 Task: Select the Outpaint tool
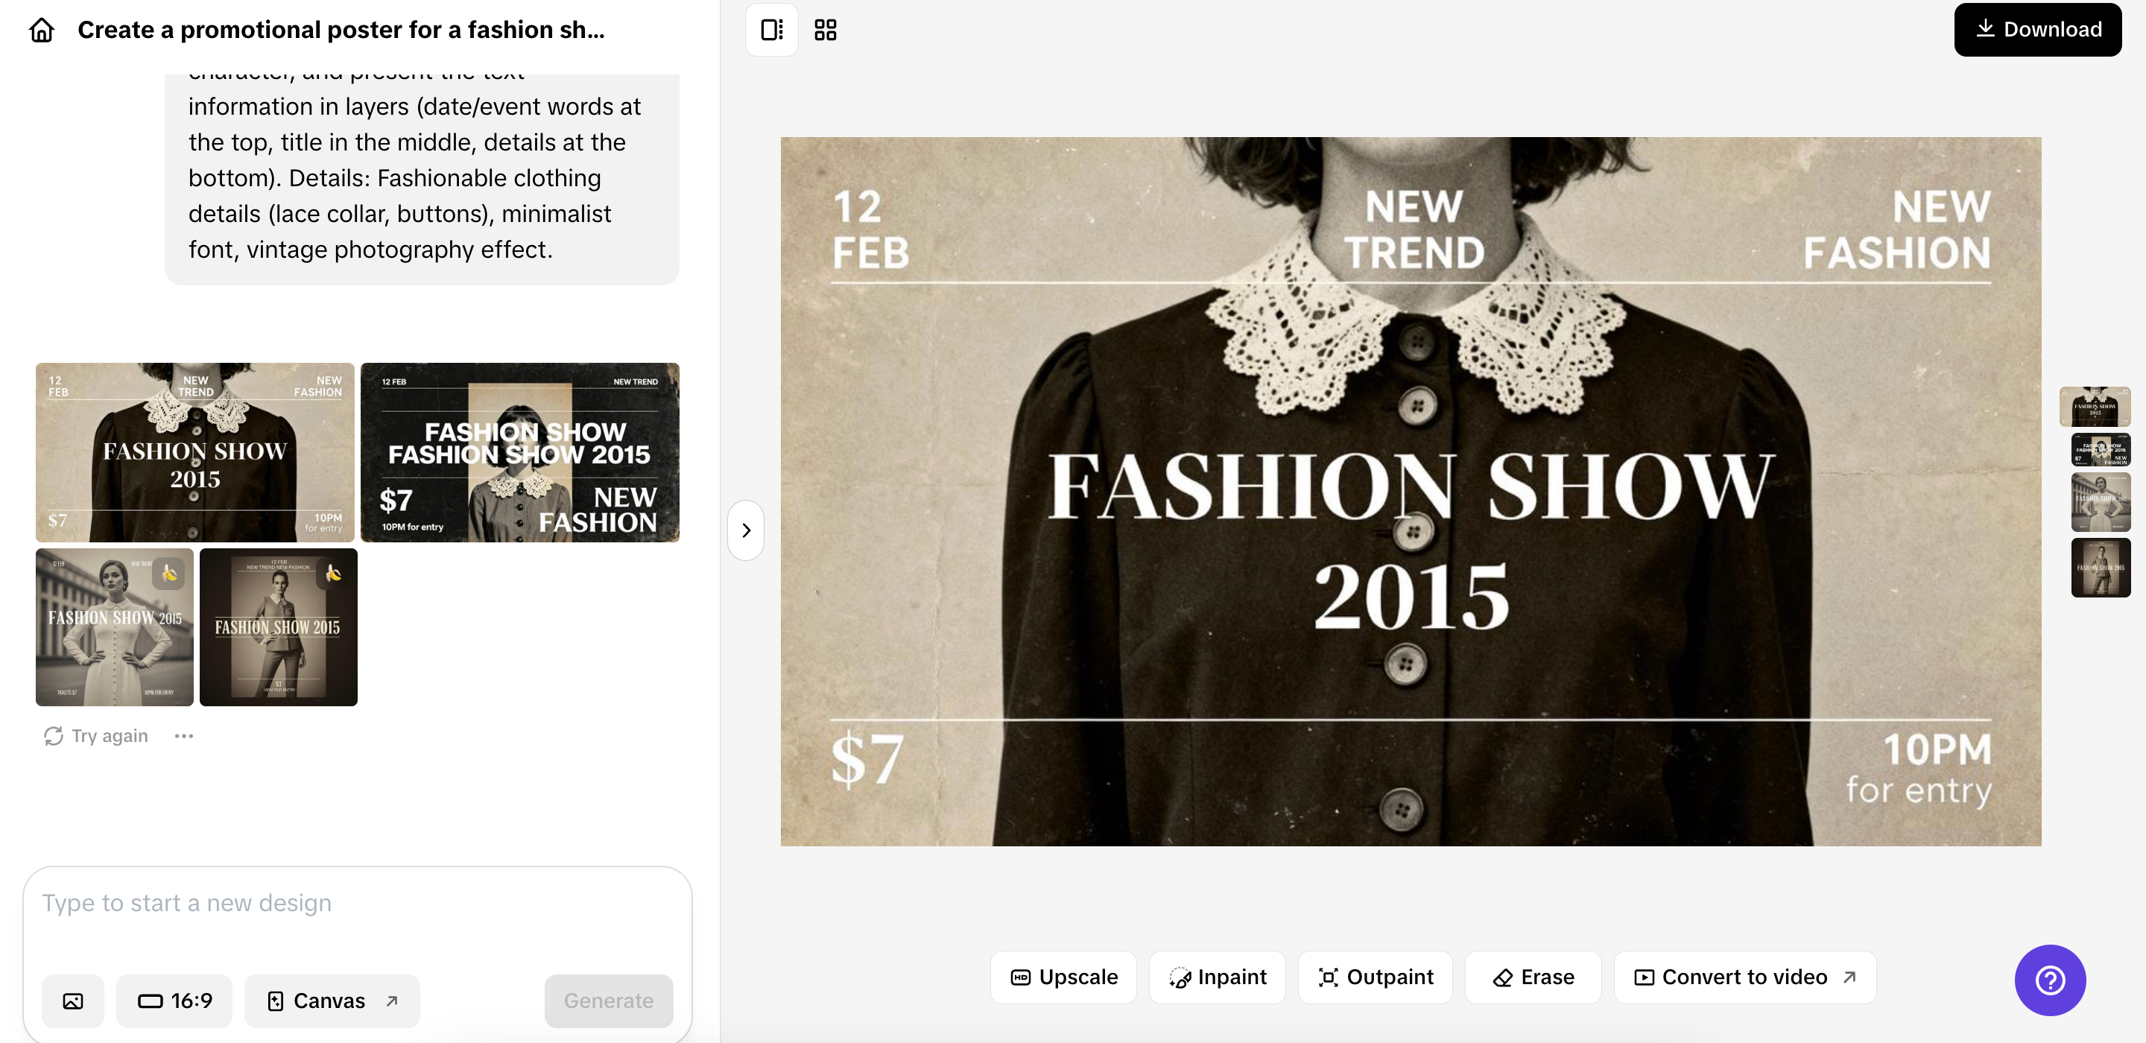1375,977
